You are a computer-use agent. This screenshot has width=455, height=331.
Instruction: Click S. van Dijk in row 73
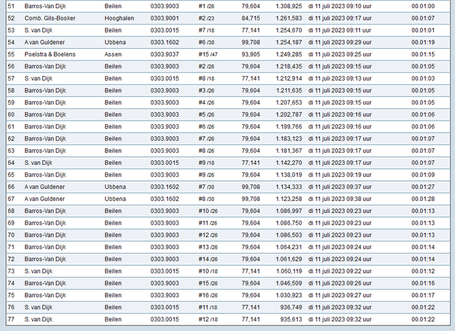[38, 271]
